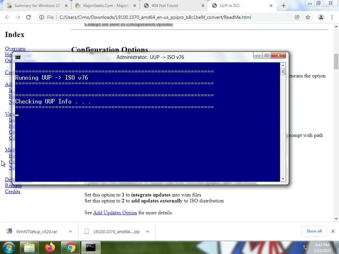The height and width of the screenshot is (254, 339).
Task: Click the 'Checking UUP Info' console line
Action: (x=53, y=102)
